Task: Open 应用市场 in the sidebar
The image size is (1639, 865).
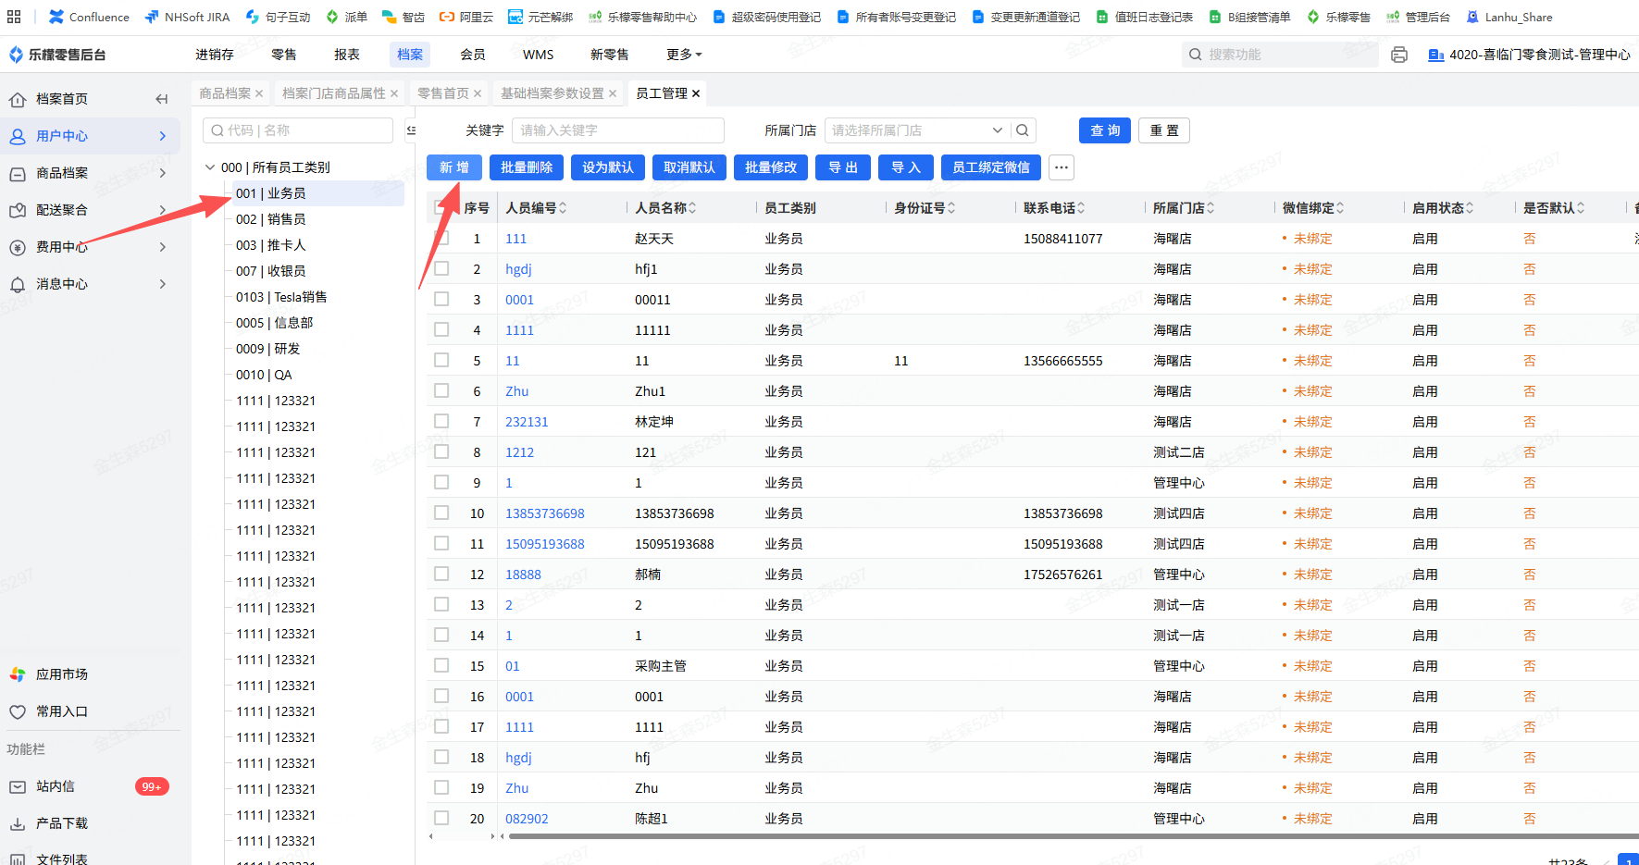Action: 62,674
